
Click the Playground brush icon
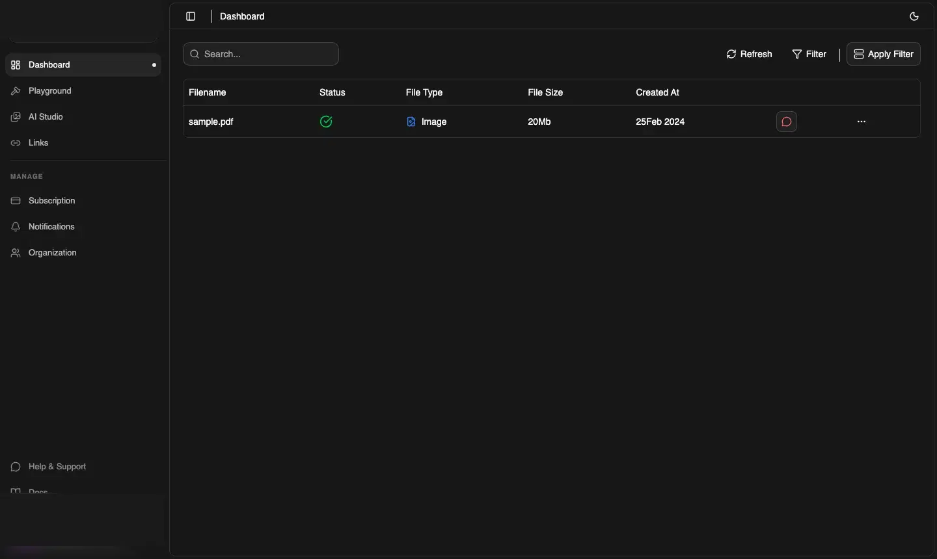(x=16, y=91)
